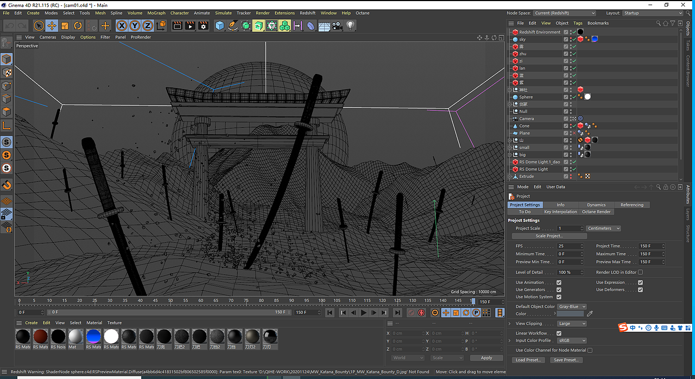Open the viewport Cameras menu
This screenshot has width=695, height=379.
(x=48, y=37)
